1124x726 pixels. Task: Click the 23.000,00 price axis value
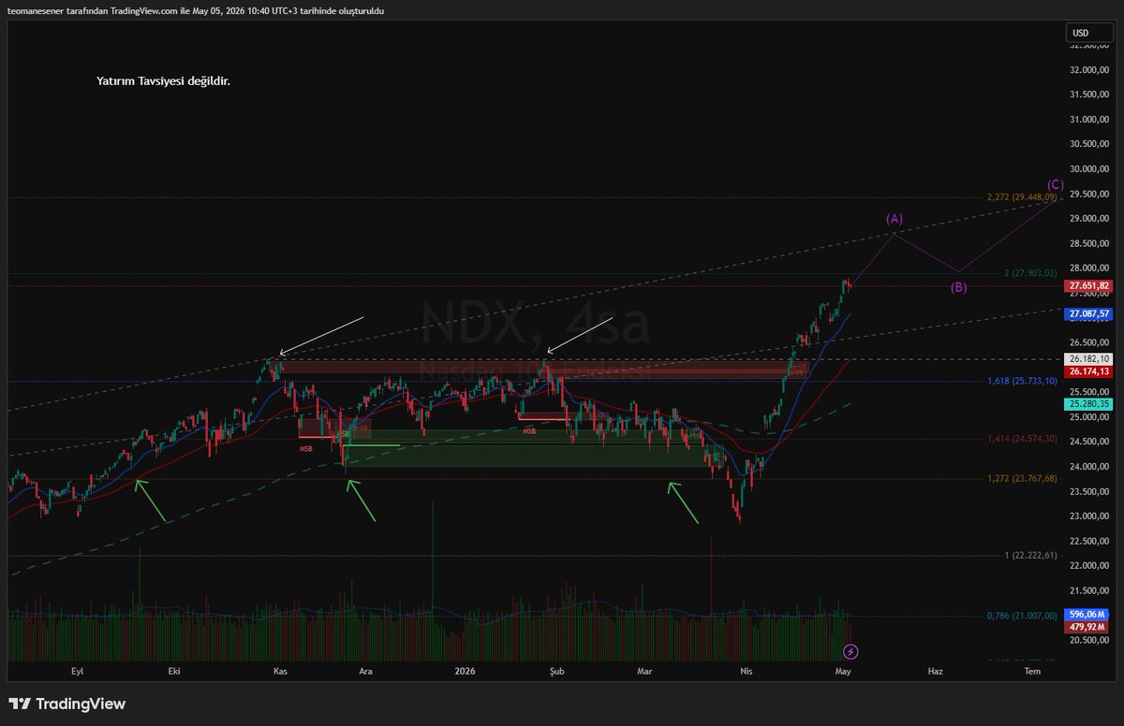click(1090, 516)
